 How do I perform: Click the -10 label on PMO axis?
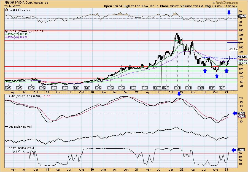[x=240, y=122]
